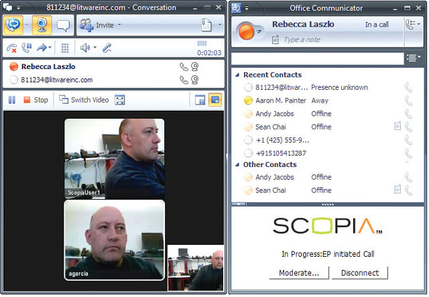
Task: Select 811234@litwar... contact in Recent Contacts
Action: (x=328, y=87)
